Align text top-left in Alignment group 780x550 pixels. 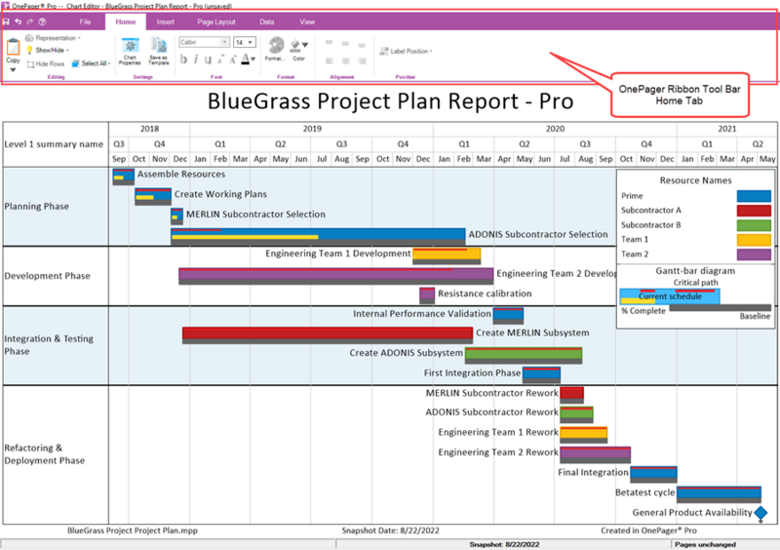pyautogui.click(x=329, y=43)
